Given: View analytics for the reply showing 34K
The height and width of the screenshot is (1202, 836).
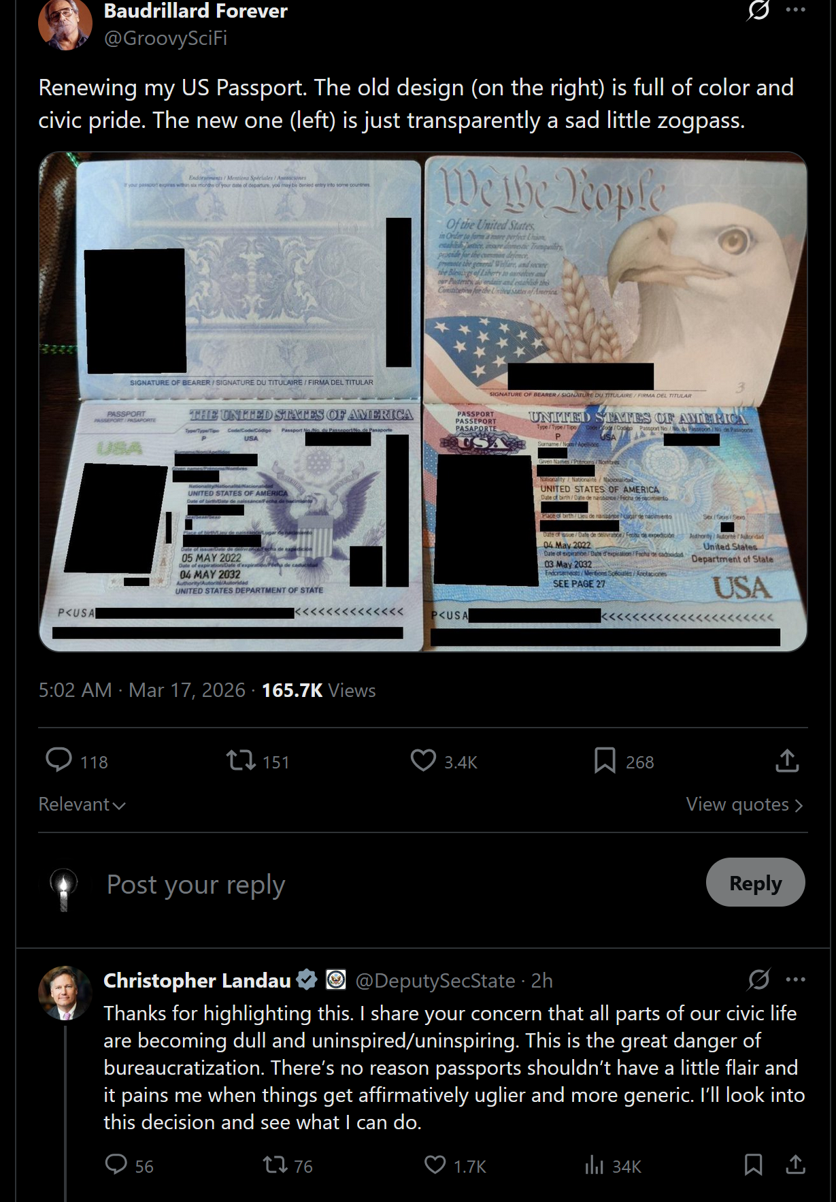Looking at the screenshot, I should point(594,1165).
